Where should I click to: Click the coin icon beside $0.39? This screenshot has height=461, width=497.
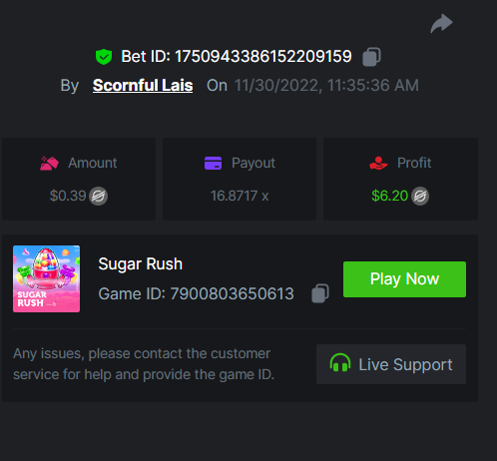click(x=98, y=196)
